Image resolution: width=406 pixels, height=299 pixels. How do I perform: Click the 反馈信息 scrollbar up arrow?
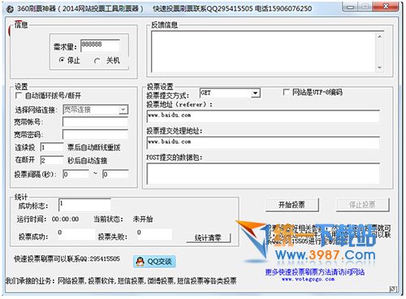click(380, 37)
